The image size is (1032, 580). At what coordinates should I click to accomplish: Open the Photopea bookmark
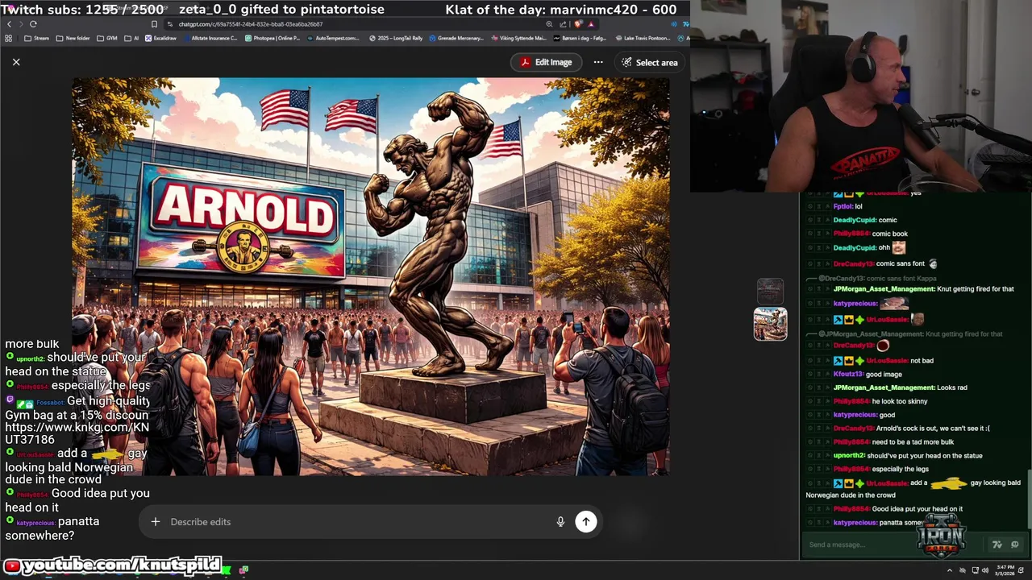(x=272, y=38)
